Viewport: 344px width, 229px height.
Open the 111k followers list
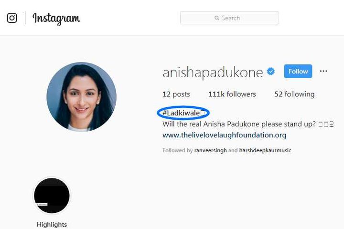pos(232,94)
